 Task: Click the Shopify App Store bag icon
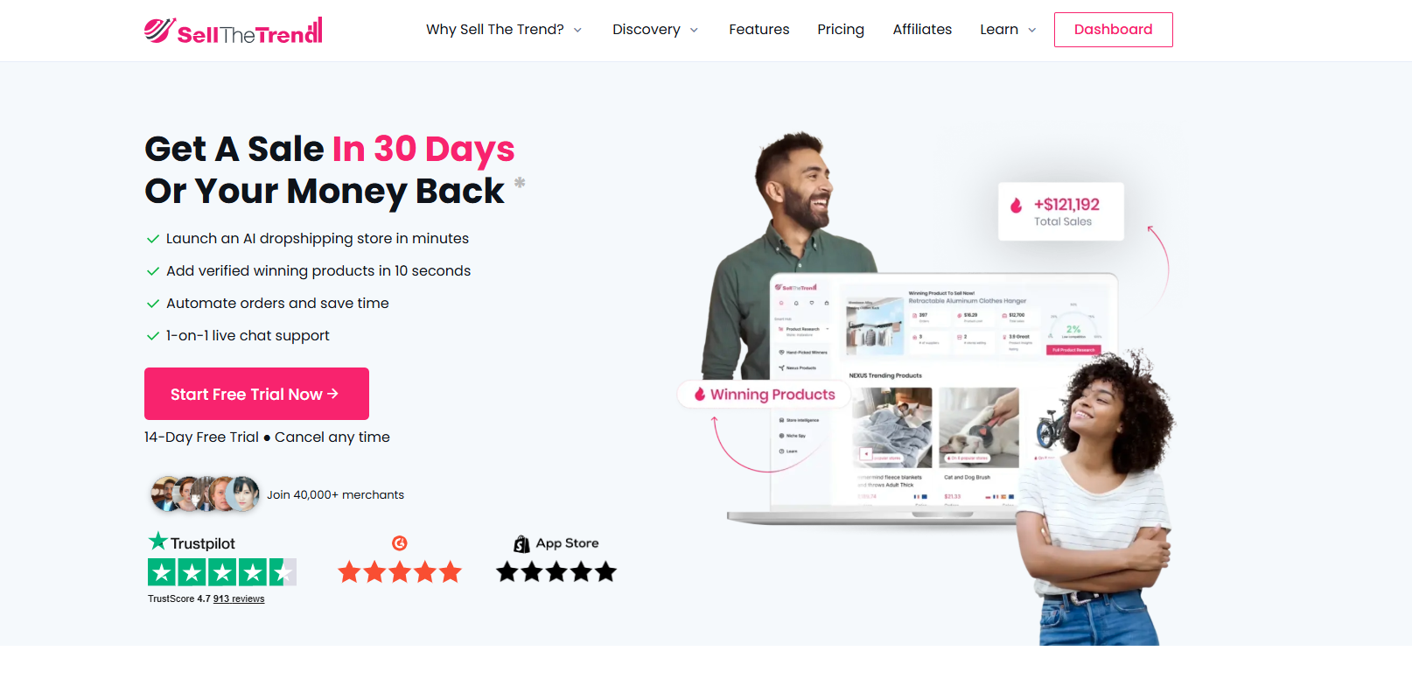coord(521,543)
